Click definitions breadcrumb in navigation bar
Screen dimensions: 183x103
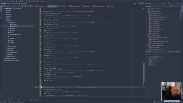[x=15, y=3]
